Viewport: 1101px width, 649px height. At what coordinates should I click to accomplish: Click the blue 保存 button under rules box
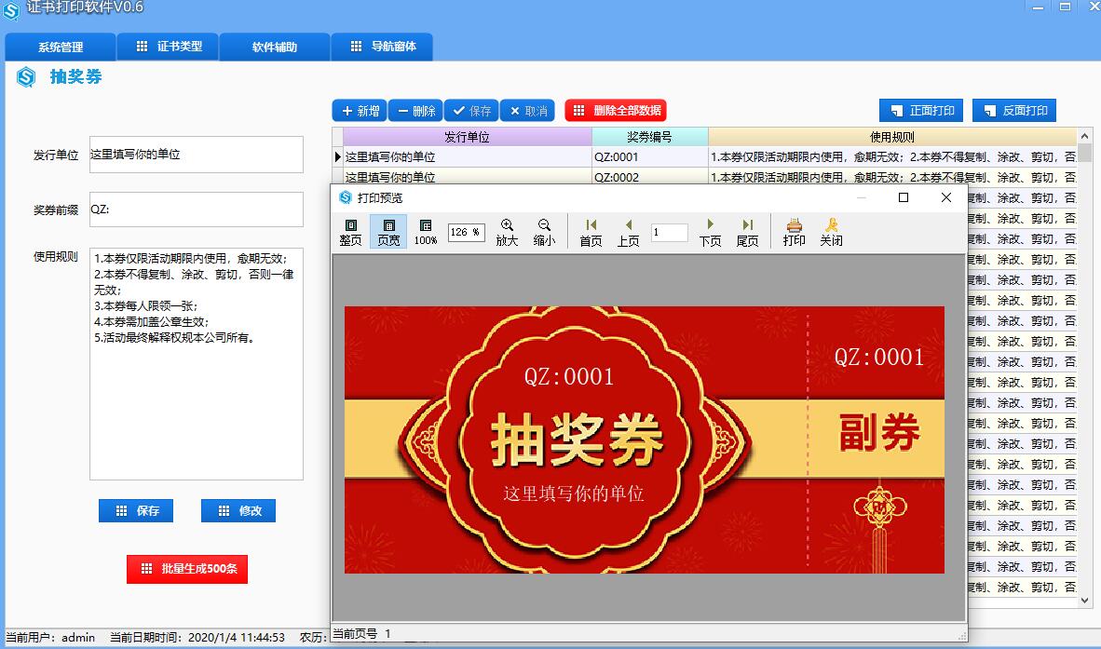(x=135, y=511)
